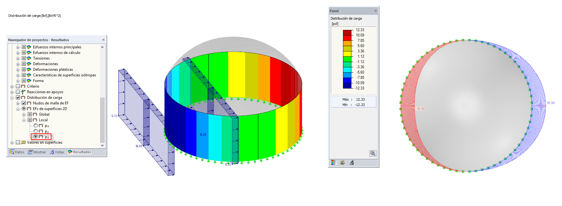Image resolution: width=562 pixels, height=206 pixels.
Task: Switch to the Mostrar navigator tab
Action: point(37,152)
